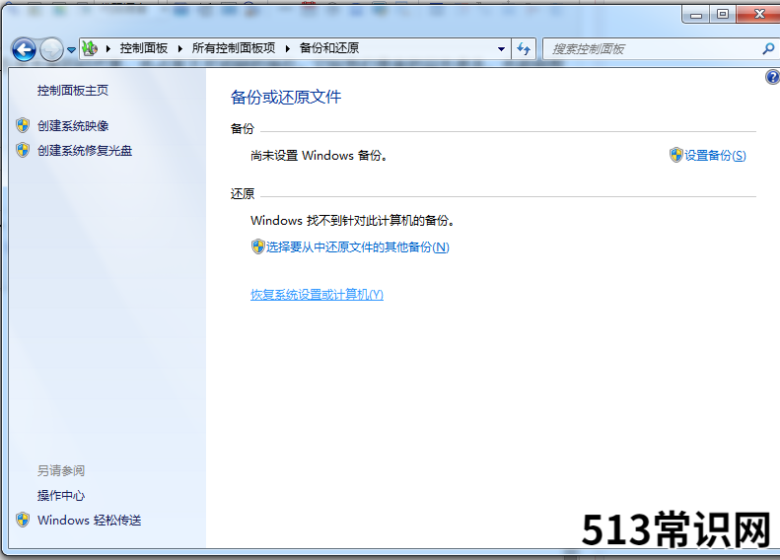780x560 pixels.
Task: Click the address bar refresh button
Action: click(x=524, y=48)
